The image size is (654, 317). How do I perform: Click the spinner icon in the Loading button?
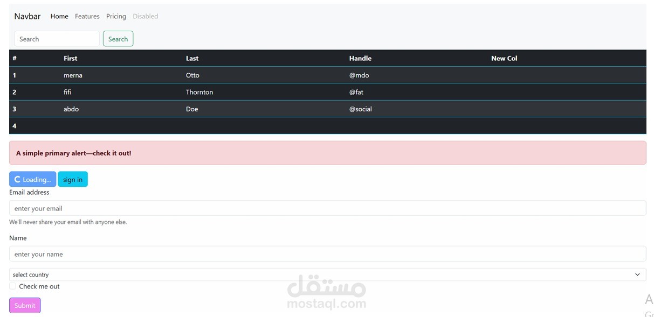(x=17, y=179)
